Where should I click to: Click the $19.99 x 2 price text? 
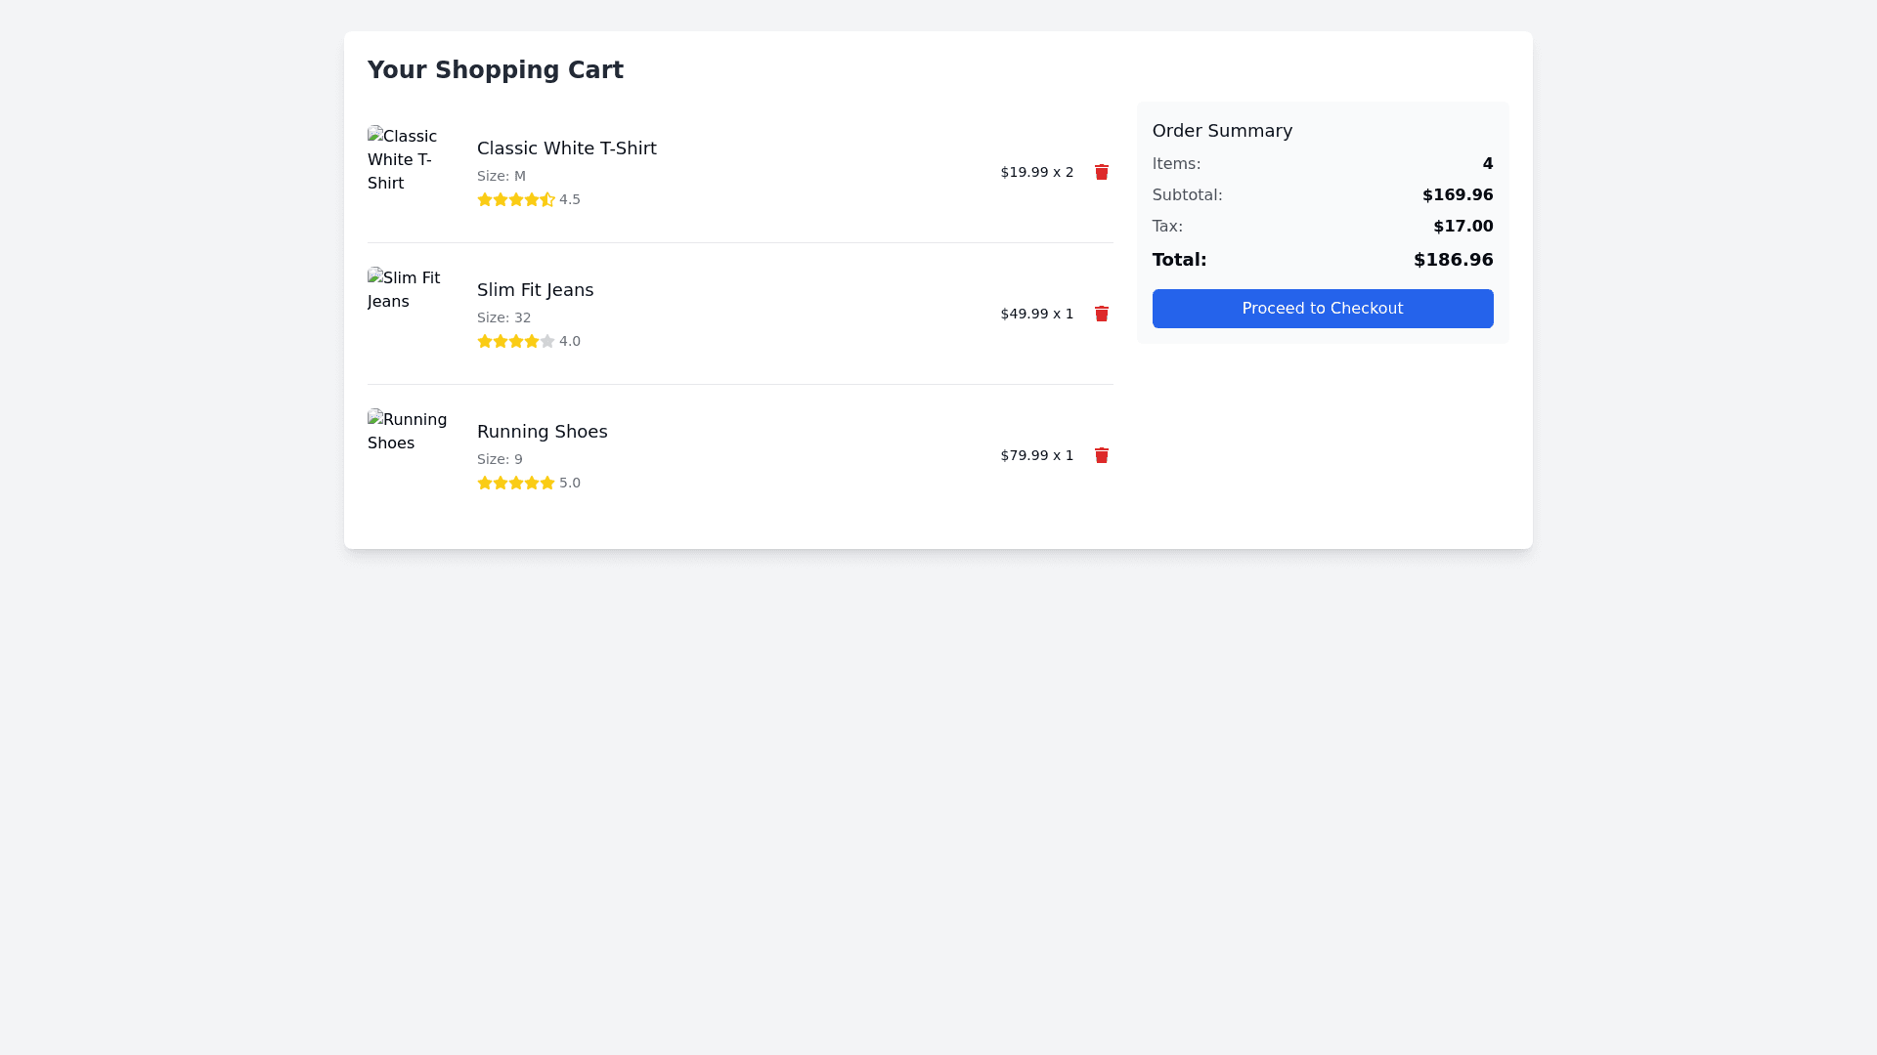(1036, 172)
